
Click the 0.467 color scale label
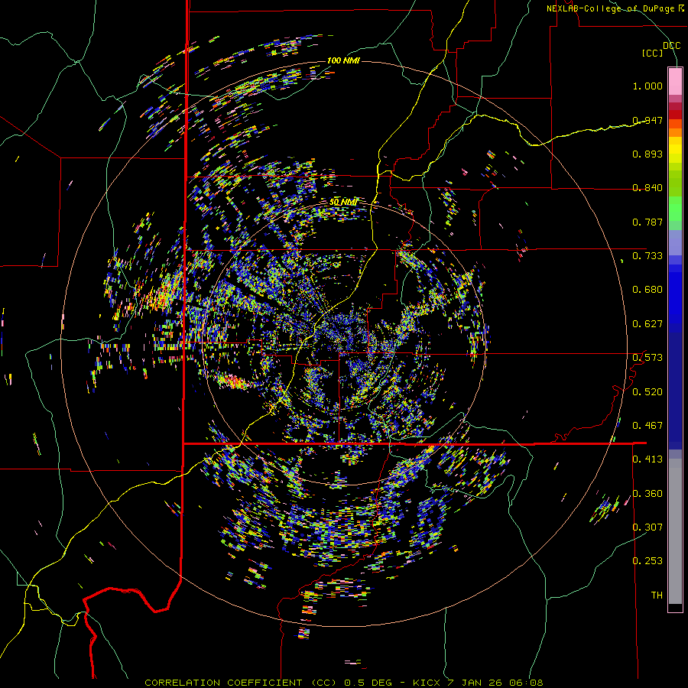(647, 426)
